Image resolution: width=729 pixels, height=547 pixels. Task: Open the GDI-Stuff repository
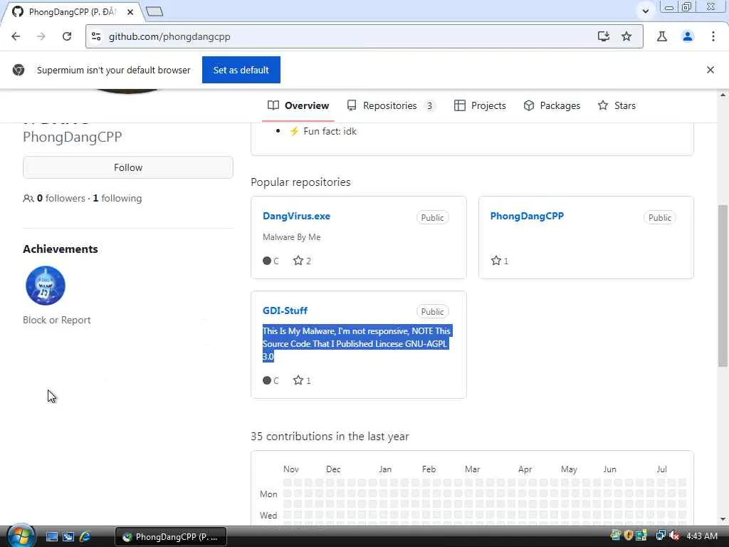[285, 311]
